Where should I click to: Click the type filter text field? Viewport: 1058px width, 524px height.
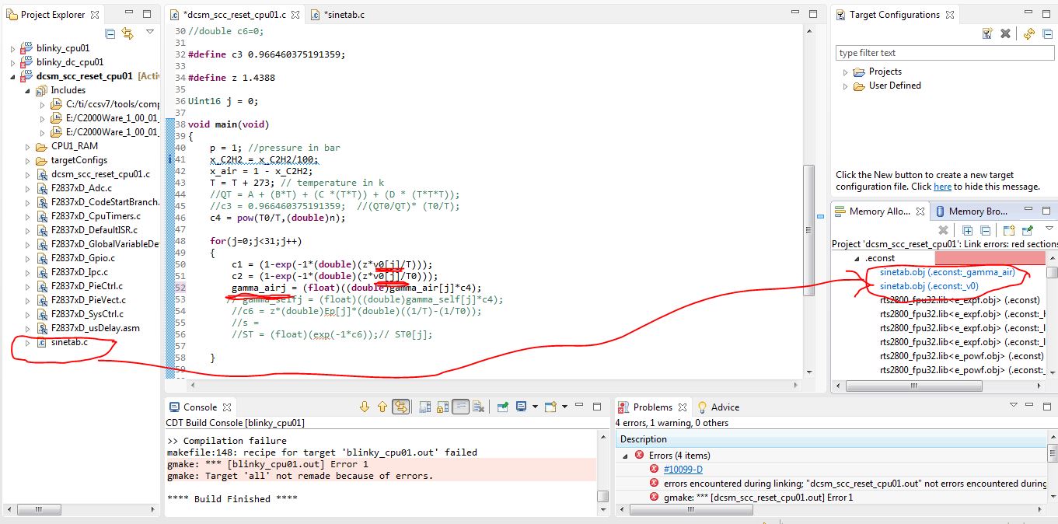[944, 53]
